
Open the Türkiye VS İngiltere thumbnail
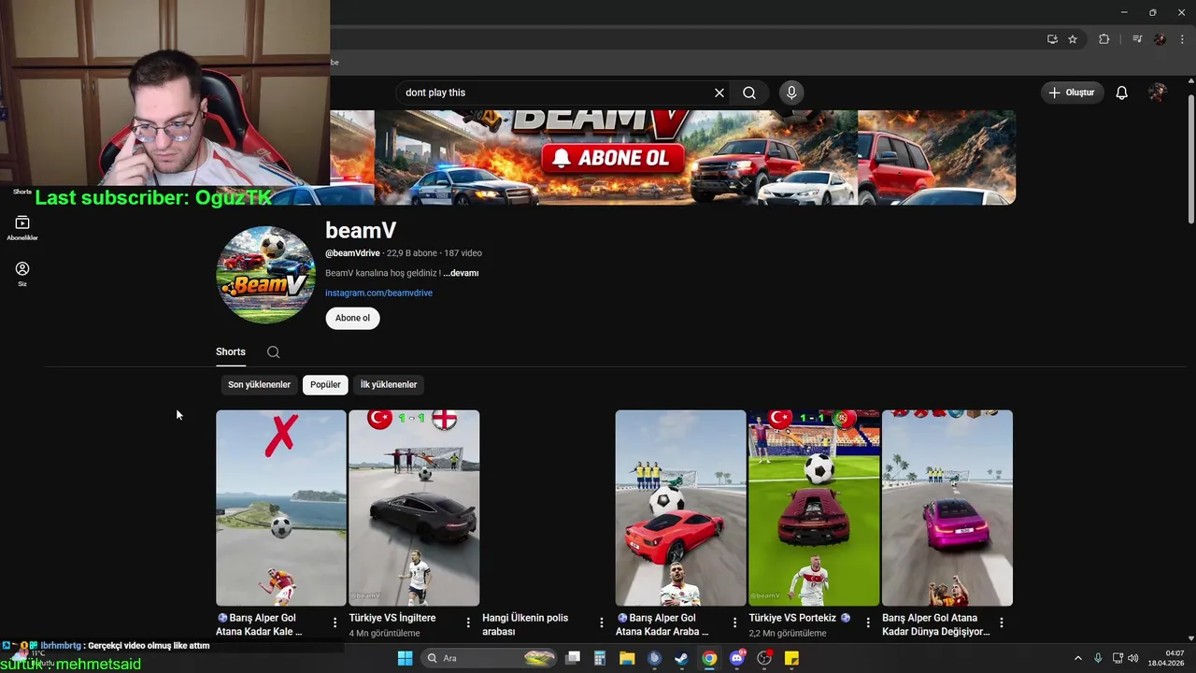[414, 508]
